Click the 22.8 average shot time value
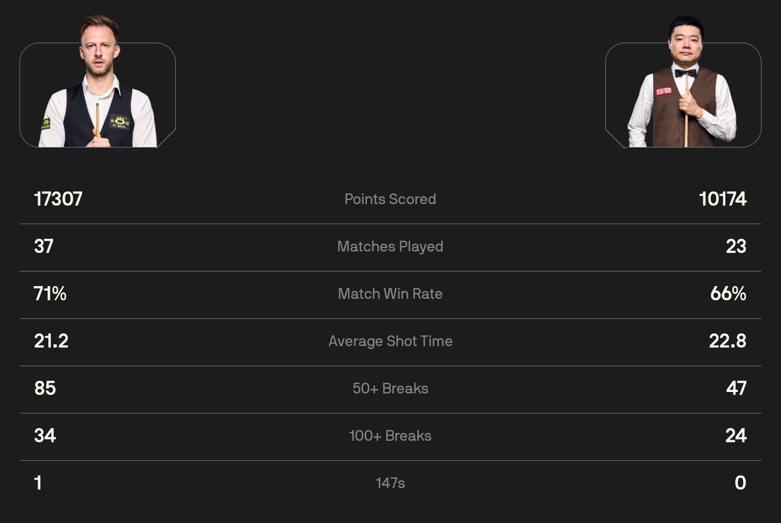781x523 pixels. [727, 341]
